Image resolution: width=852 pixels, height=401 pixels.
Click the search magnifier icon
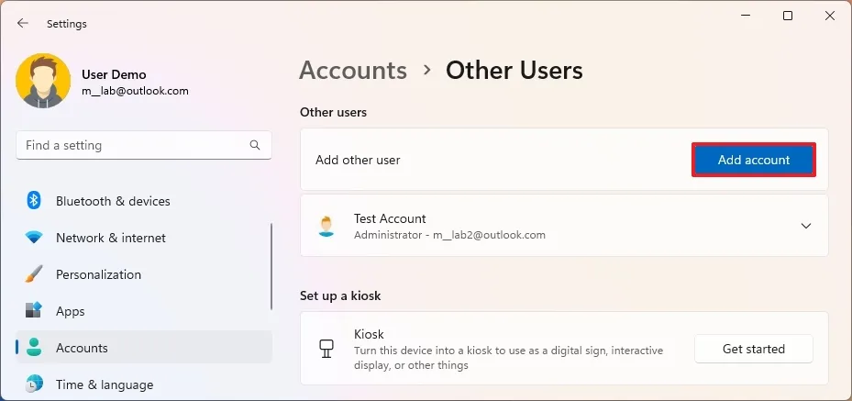[255, 146]
